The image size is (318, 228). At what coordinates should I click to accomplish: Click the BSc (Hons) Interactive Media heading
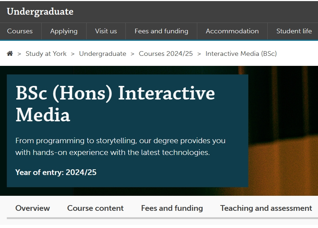pyautogui.click(x=115, y=104)
